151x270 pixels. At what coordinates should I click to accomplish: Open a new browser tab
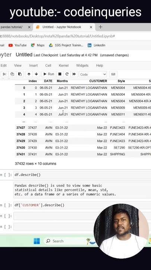tap(101, 27)
